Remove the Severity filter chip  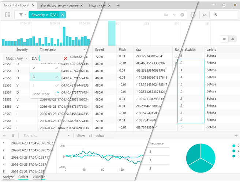[63, 15]
